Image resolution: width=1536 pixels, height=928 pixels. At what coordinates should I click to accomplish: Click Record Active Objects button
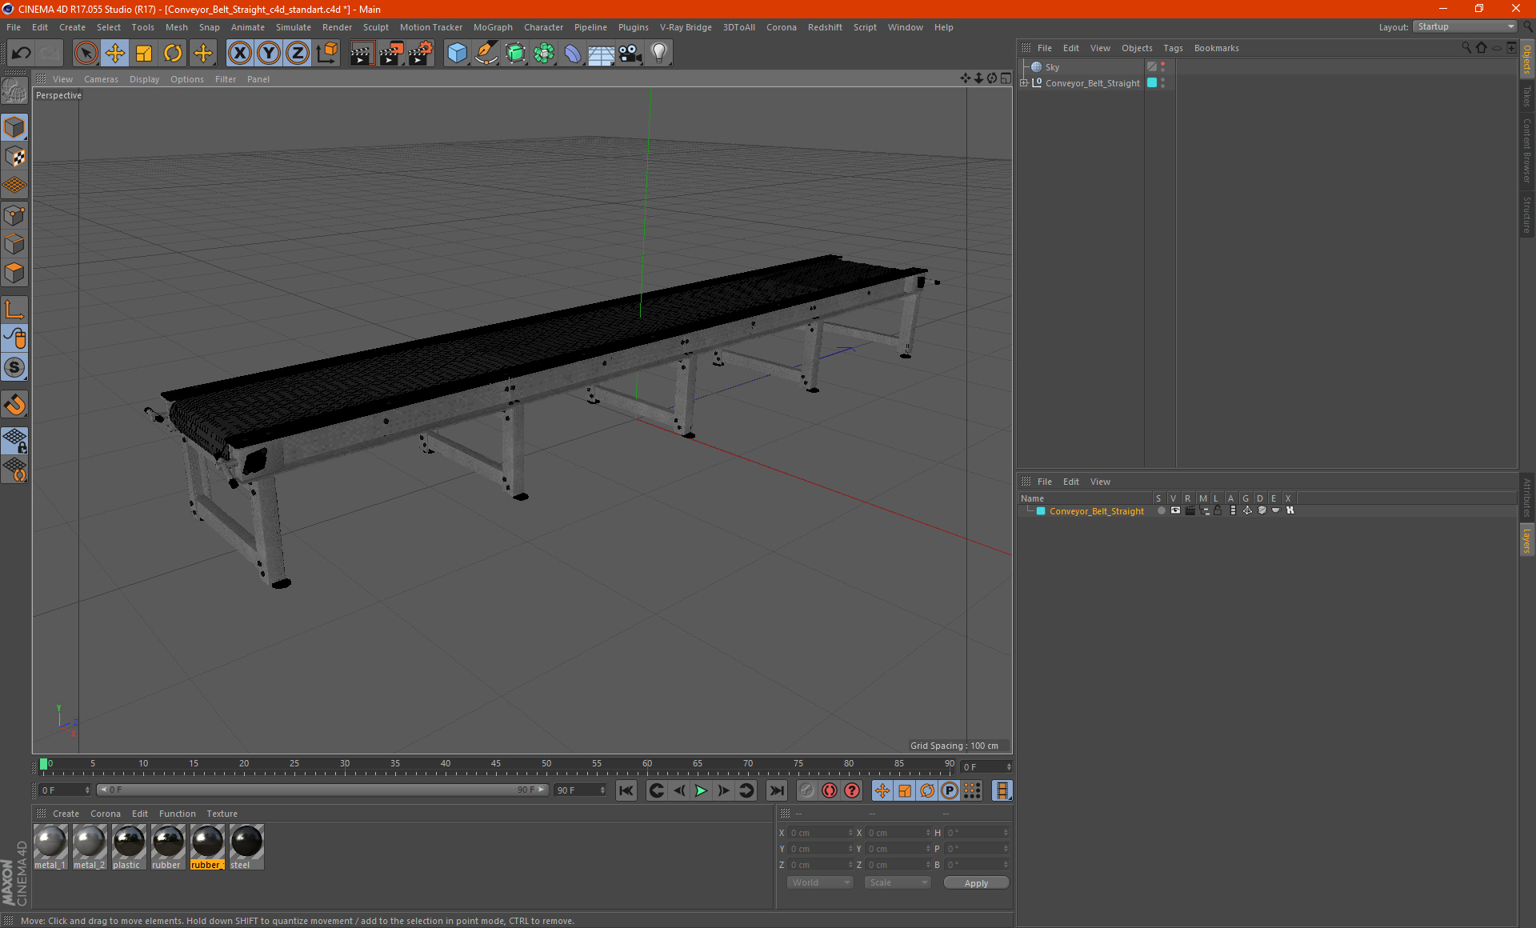(x=806, y=790)
